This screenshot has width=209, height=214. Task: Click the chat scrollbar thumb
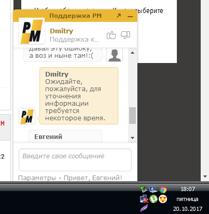(132, 116)
